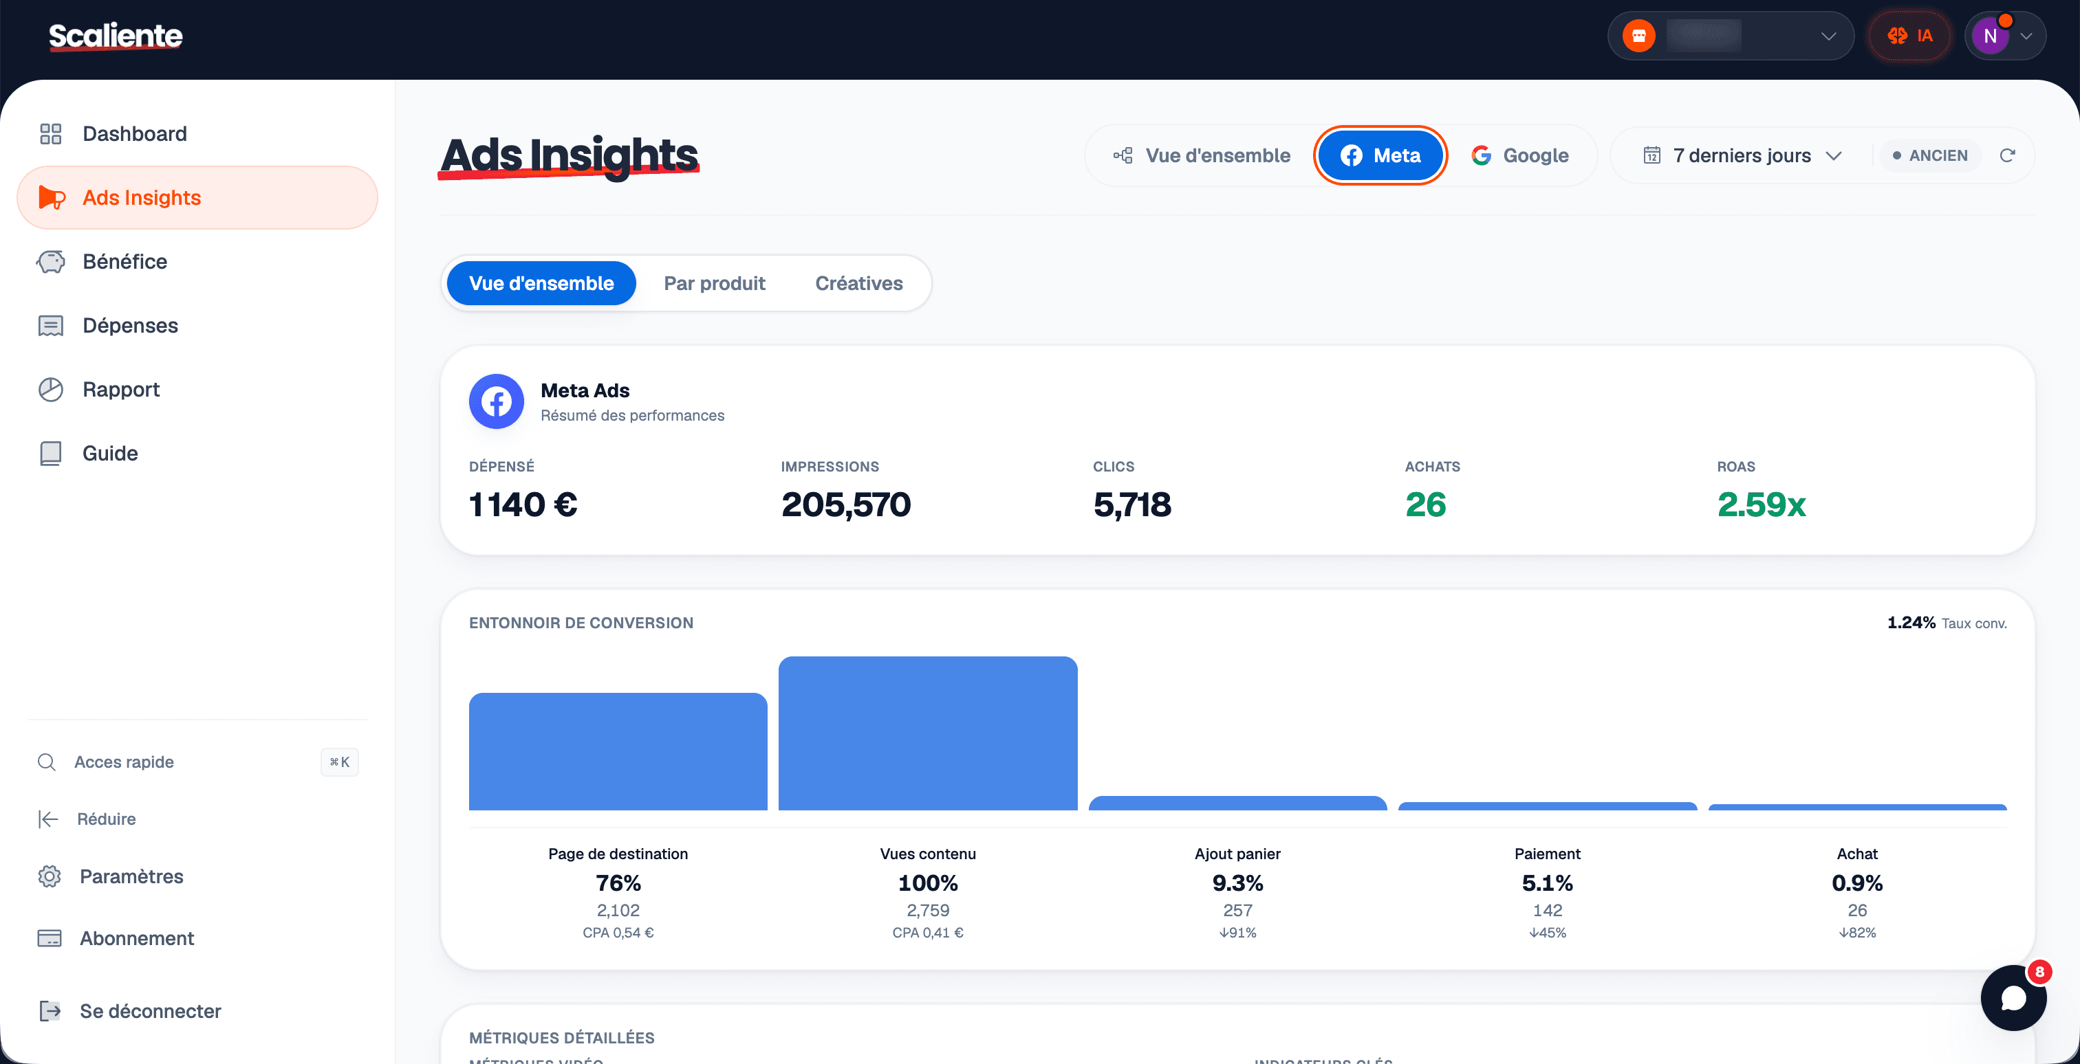
Task: Click the ⌘K shortcut badge
Action: [x=339, y=762]
